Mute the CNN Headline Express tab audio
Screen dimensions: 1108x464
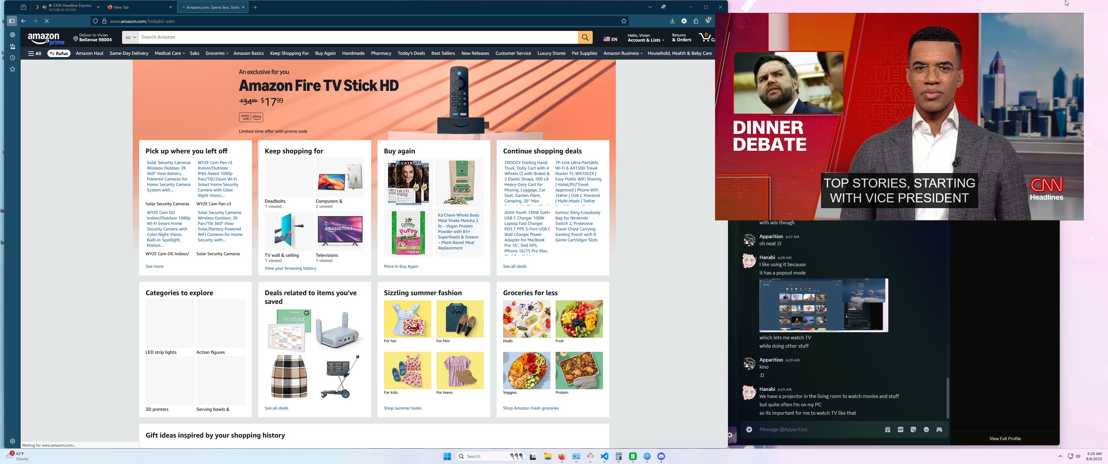coord(44,7)
